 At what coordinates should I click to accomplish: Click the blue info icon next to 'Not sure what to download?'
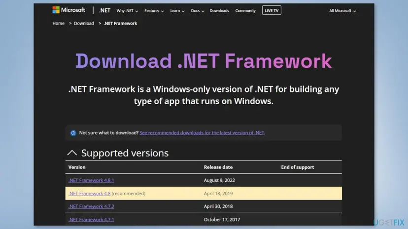coord(73,133)
